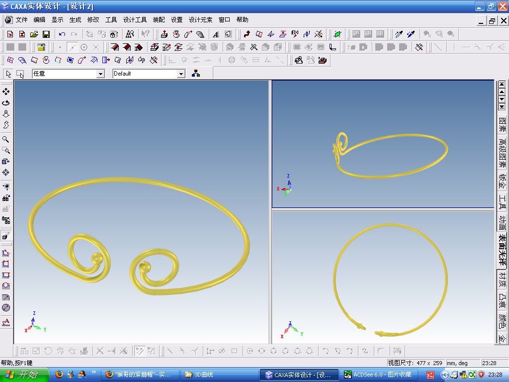Viewport: 509px width, 382px height.
Task: Click the text letter A icon
Action: [216, 34]
